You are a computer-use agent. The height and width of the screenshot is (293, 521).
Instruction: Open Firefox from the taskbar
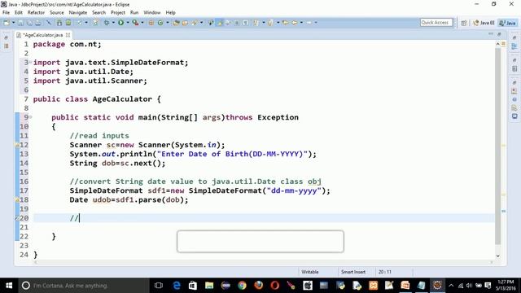point(259,286)
